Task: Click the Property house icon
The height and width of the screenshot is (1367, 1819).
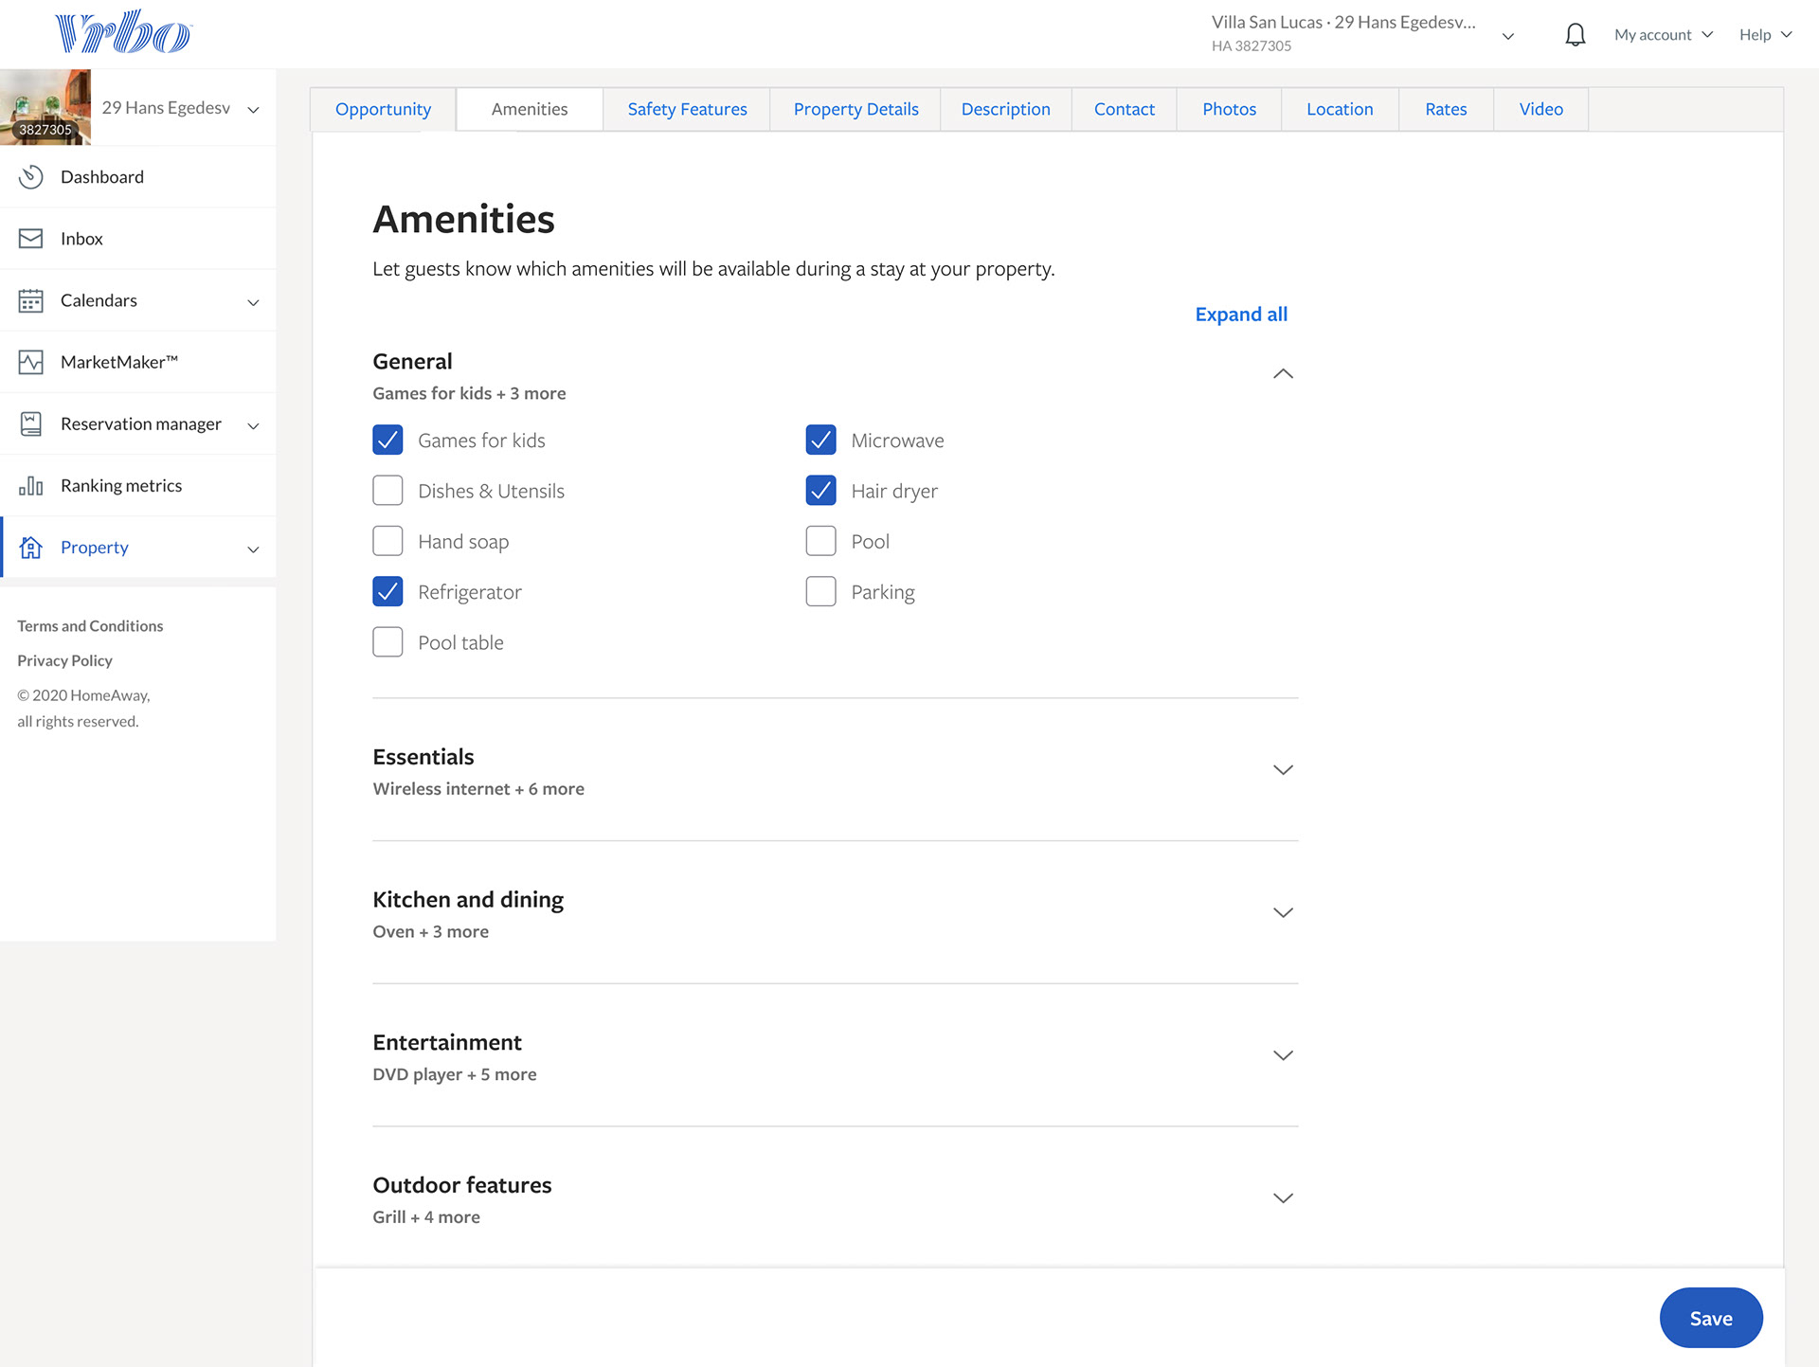Action: click(31, 548)
